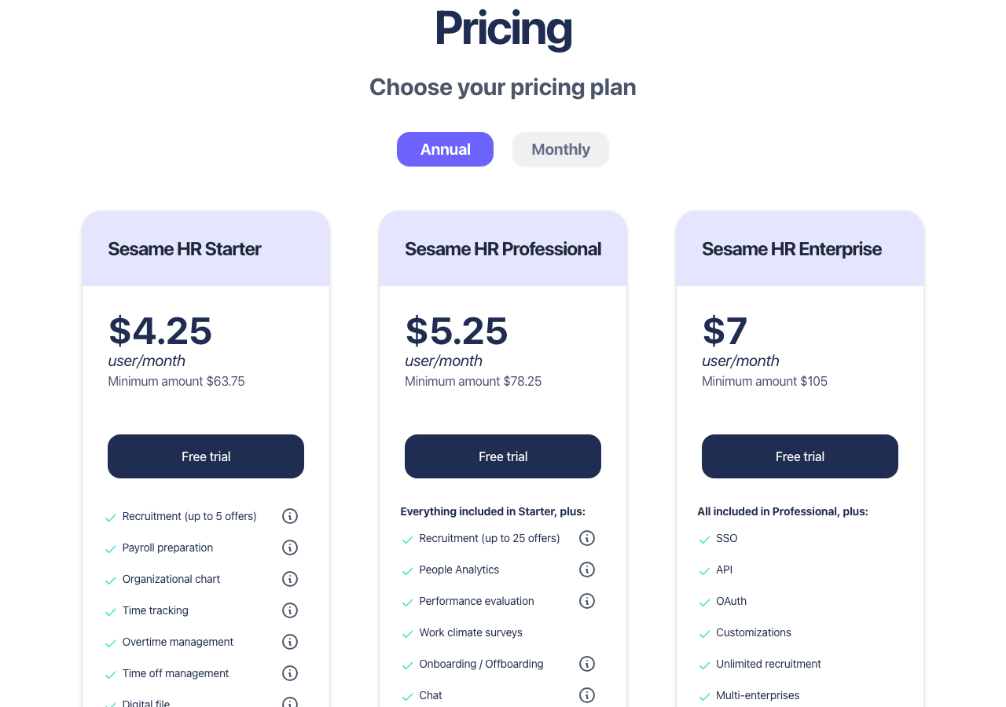Click the info icon beside Time off management

tap(290, 673)
